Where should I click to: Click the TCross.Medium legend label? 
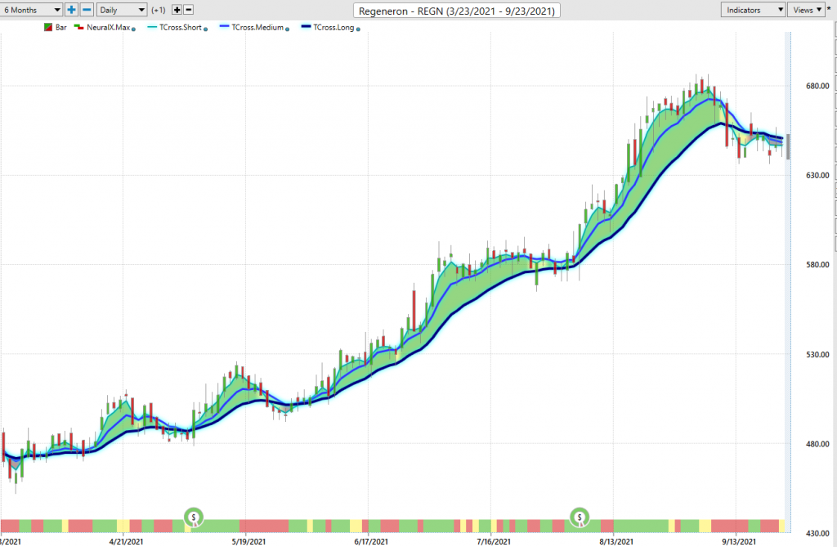[257, 27]
